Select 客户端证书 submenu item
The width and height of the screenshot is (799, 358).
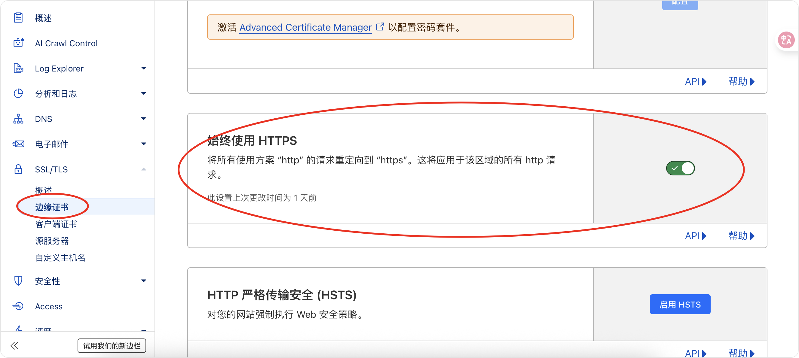pos(56,224)
